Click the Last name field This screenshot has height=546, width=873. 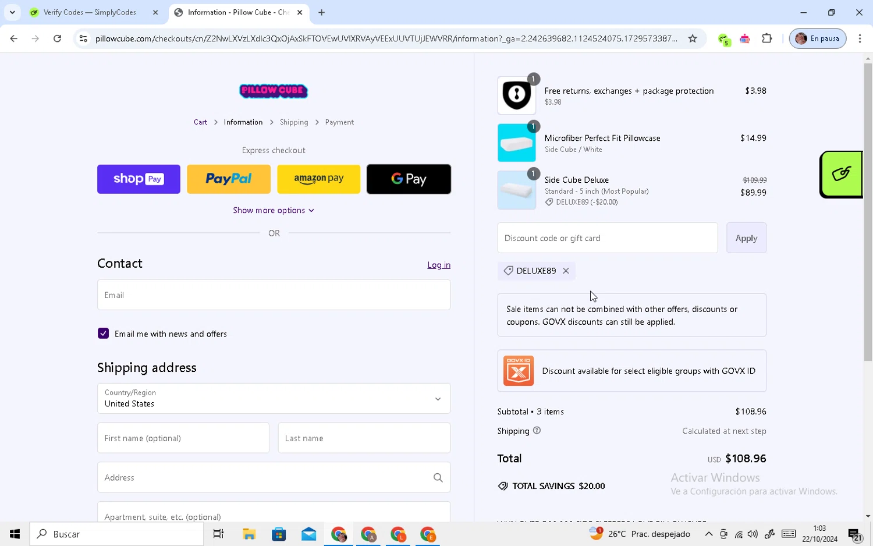pyautogui.click(x=364, y=438)
